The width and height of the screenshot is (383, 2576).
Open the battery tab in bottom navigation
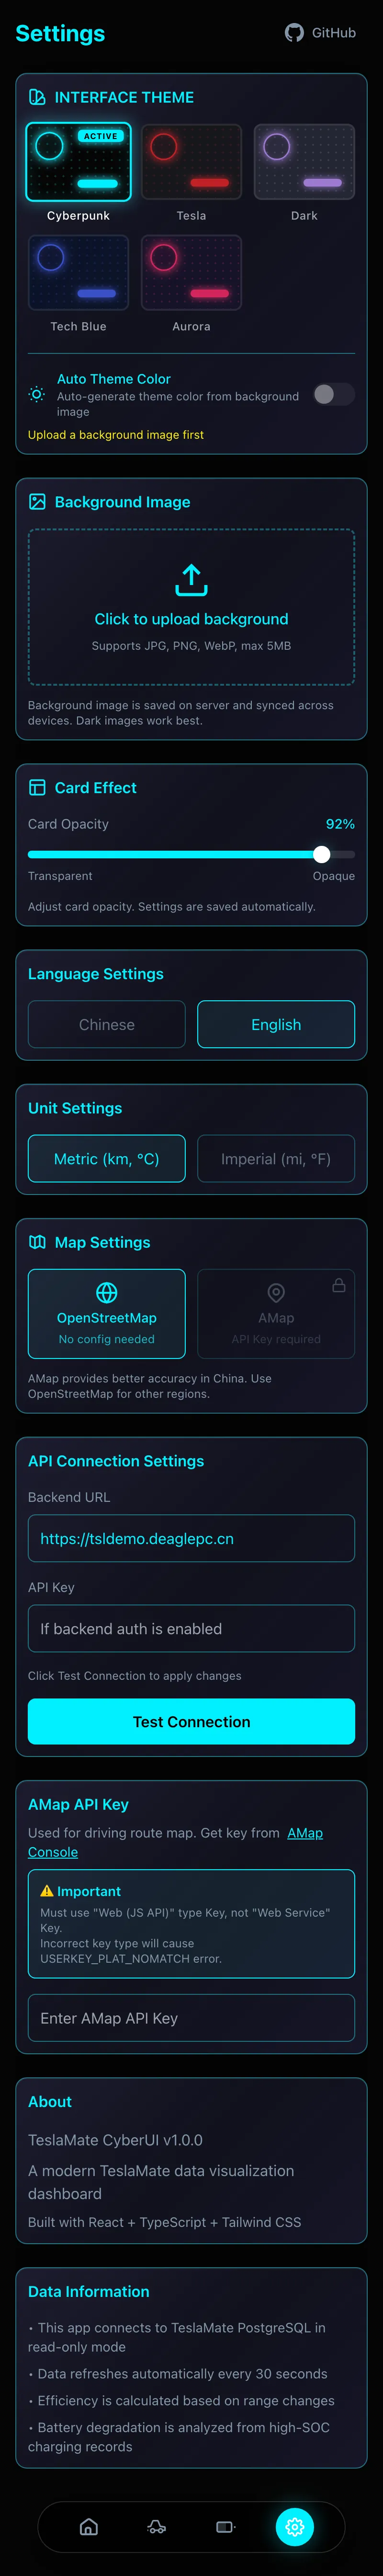(x=225, y=2526)
